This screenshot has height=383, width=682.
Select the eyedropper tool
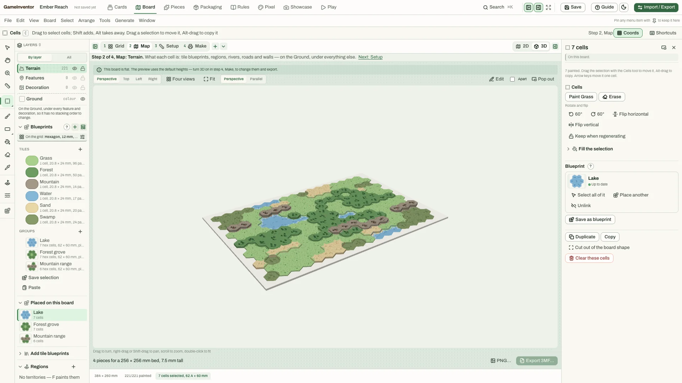[x=7, y=168]
